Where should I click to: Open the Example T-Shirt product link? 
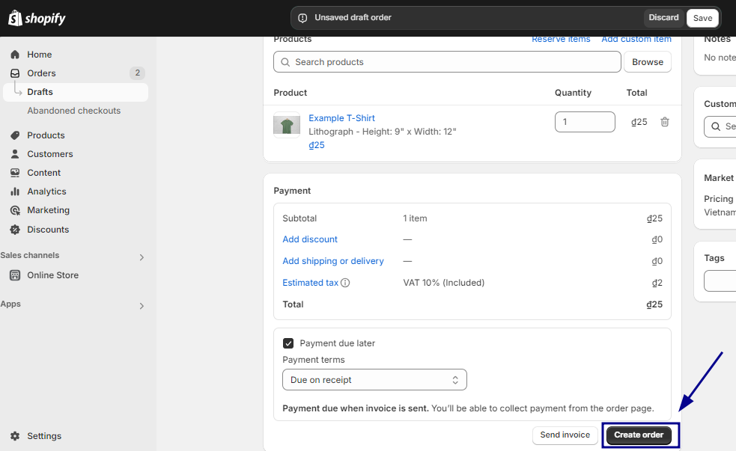(341, 118)
